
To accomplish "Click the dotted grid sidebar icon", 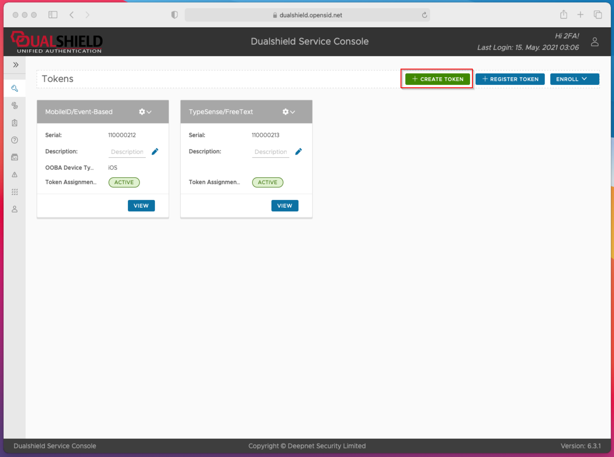I will (15, 192).
